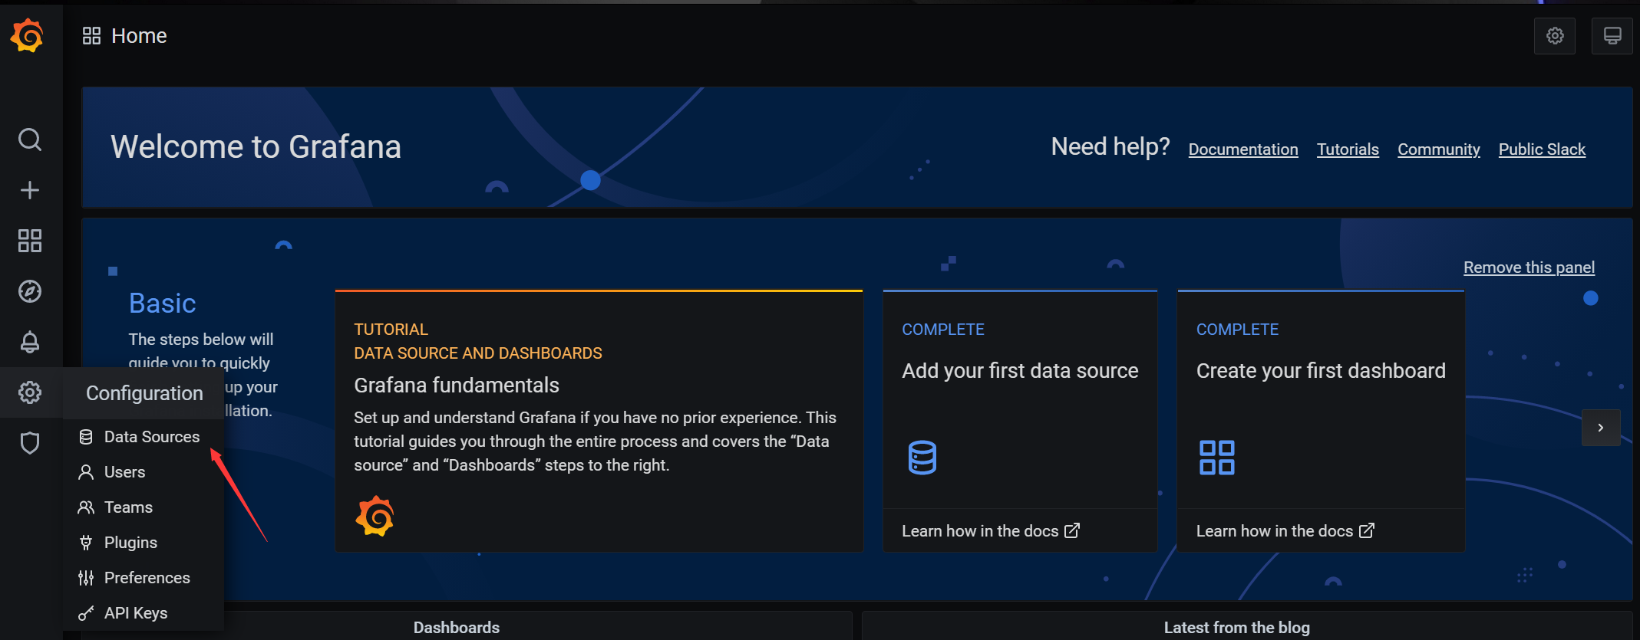Click the Dashboards panel title
The width and height of the screenshot is (1640, 640).
[457, 628]
